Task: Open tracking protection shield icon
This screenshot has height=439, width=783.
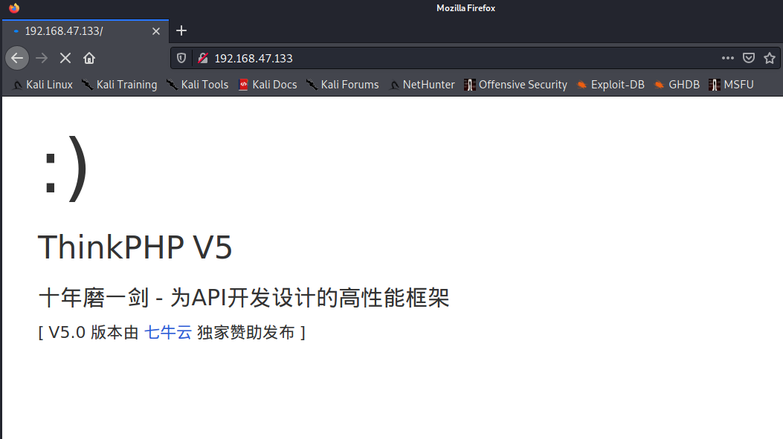Action: click(x=181, y=59)
